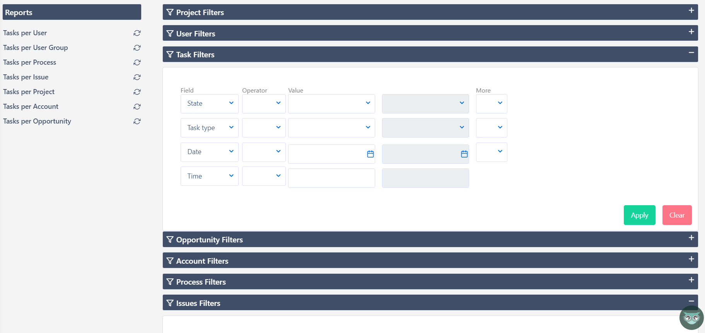Open the Tasks per Project report
705x333 pixels.
pyautogui.click(x=29, y=92)
